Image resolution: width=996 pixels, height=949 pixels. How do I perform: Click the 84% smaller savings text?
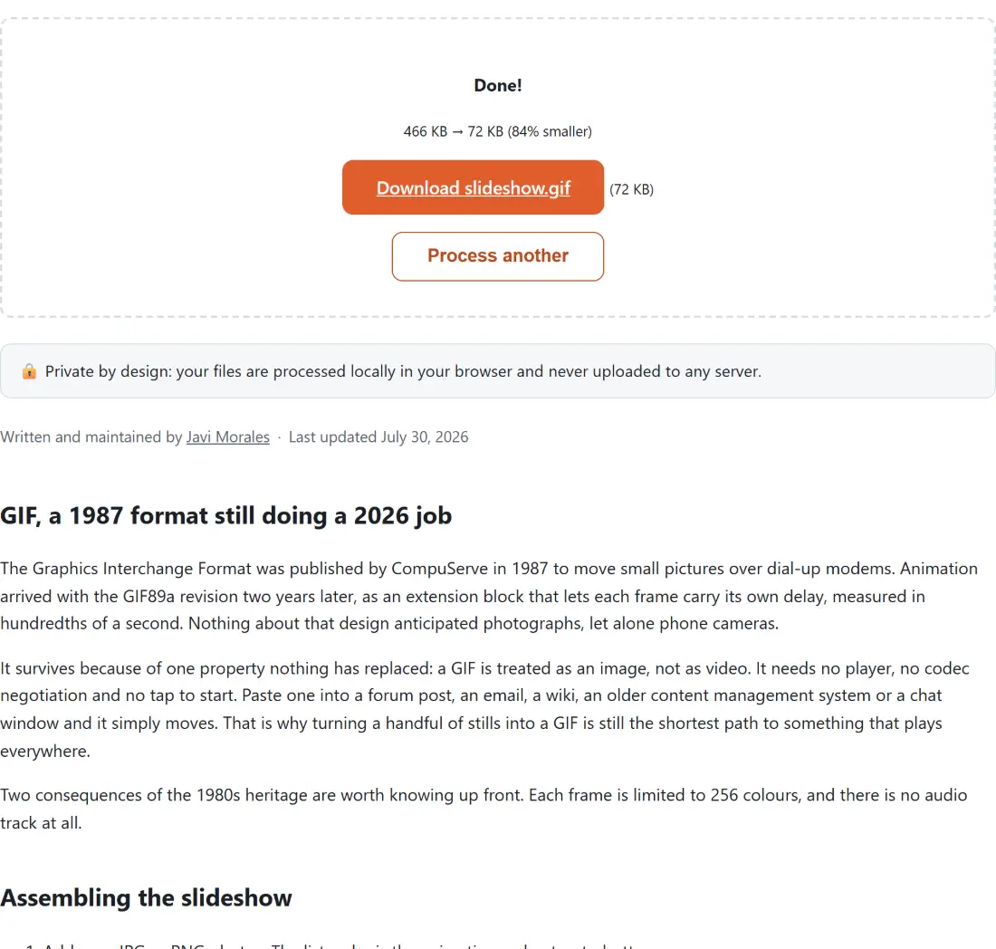tap(550, 131)
